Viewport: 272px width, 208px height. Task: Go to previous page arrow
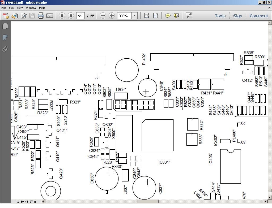pos(62,16)
